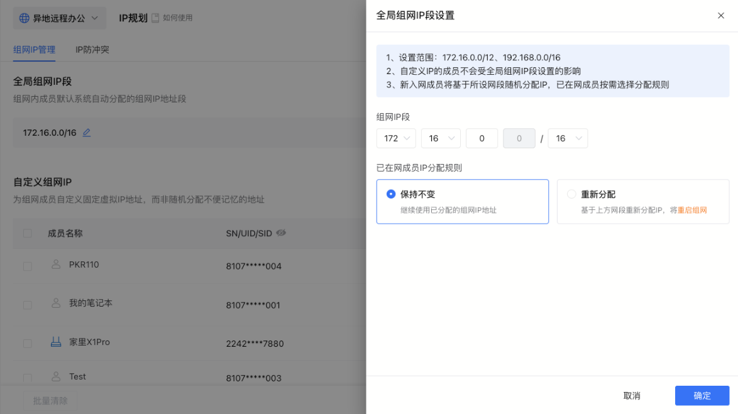Image resolution: width=738 pixels, height=414 pixels.
Task: Open the 如何使用 link
Action: click(x=177, y=18)
